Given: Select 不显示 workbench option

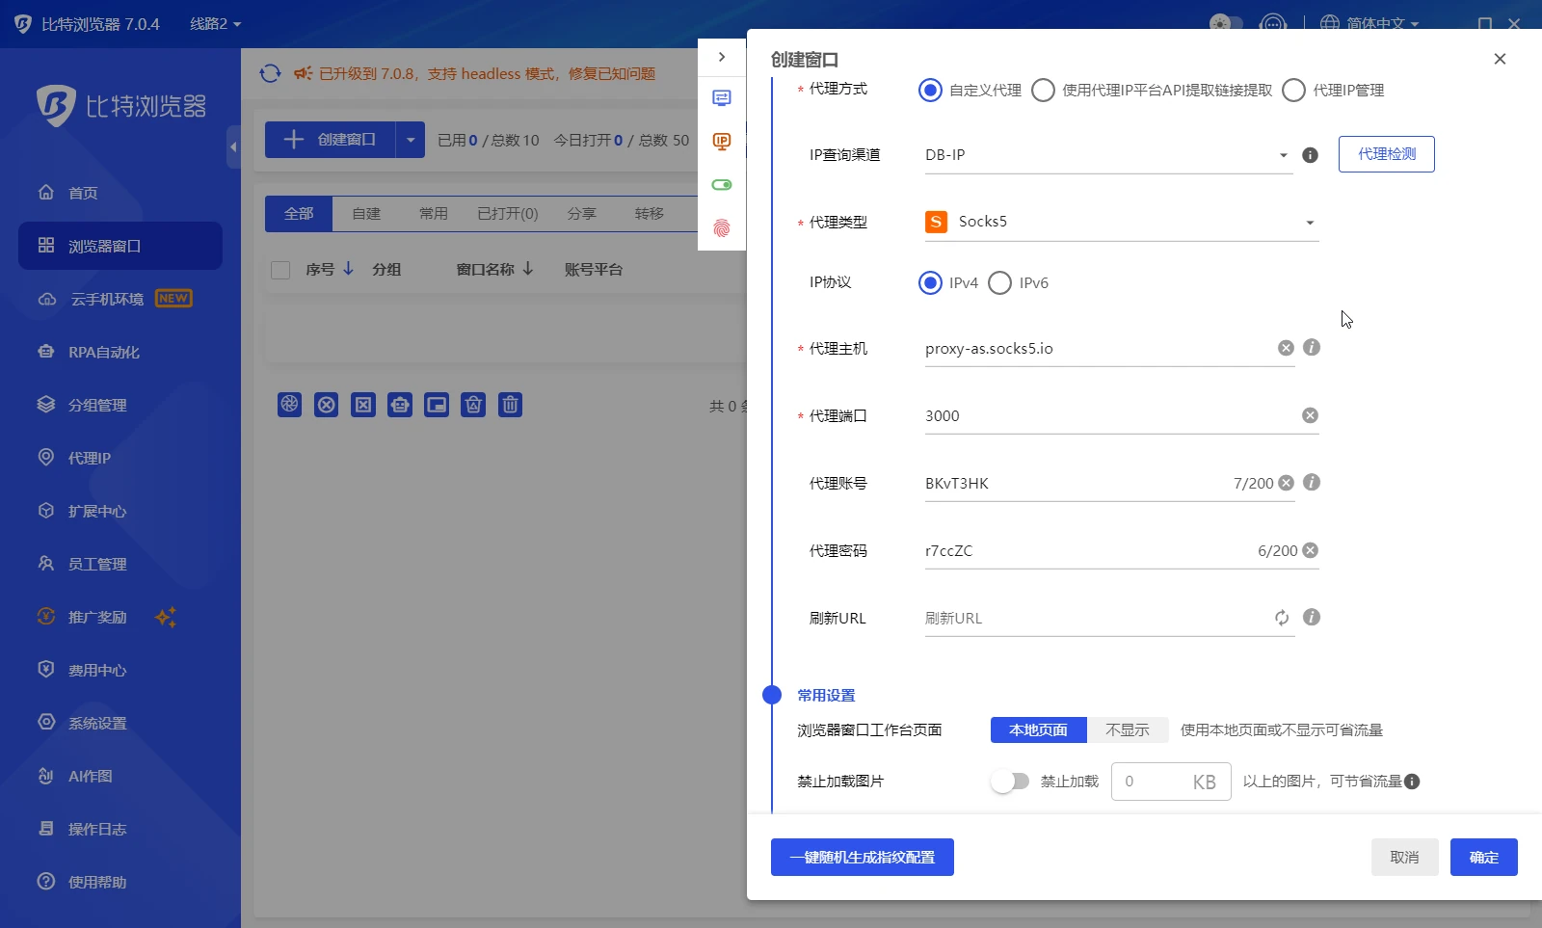Looking at the screenshot, I should pyautogui.click(x=1128, y=730).
